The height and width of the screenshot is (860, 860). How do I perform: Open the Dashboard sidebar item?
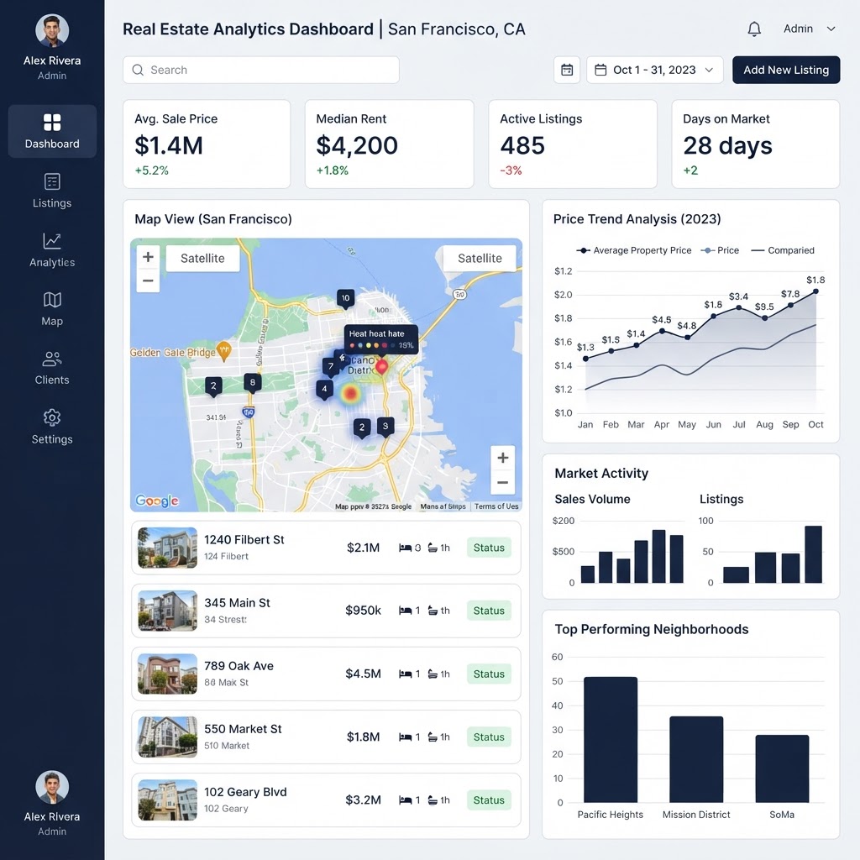click(52, 132)
